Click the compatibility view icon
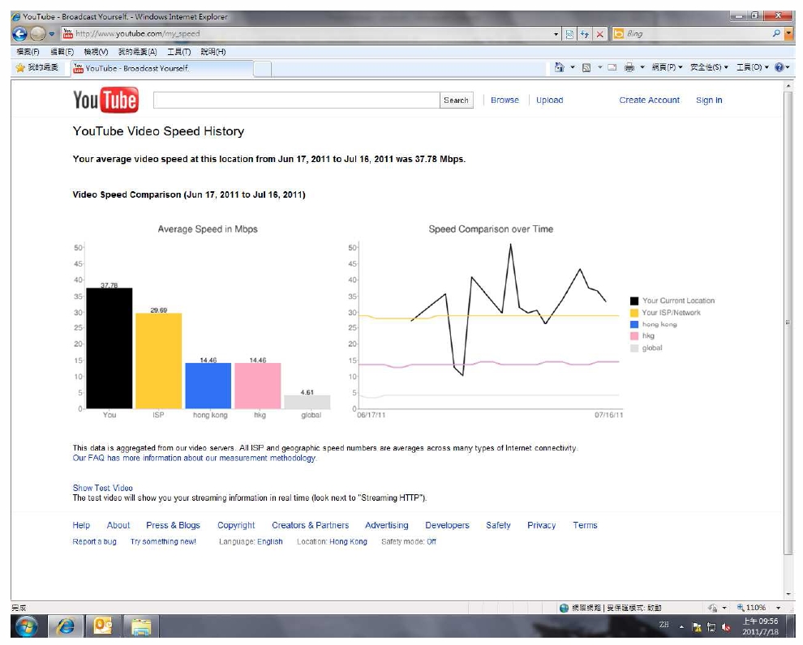 point(569,34)
